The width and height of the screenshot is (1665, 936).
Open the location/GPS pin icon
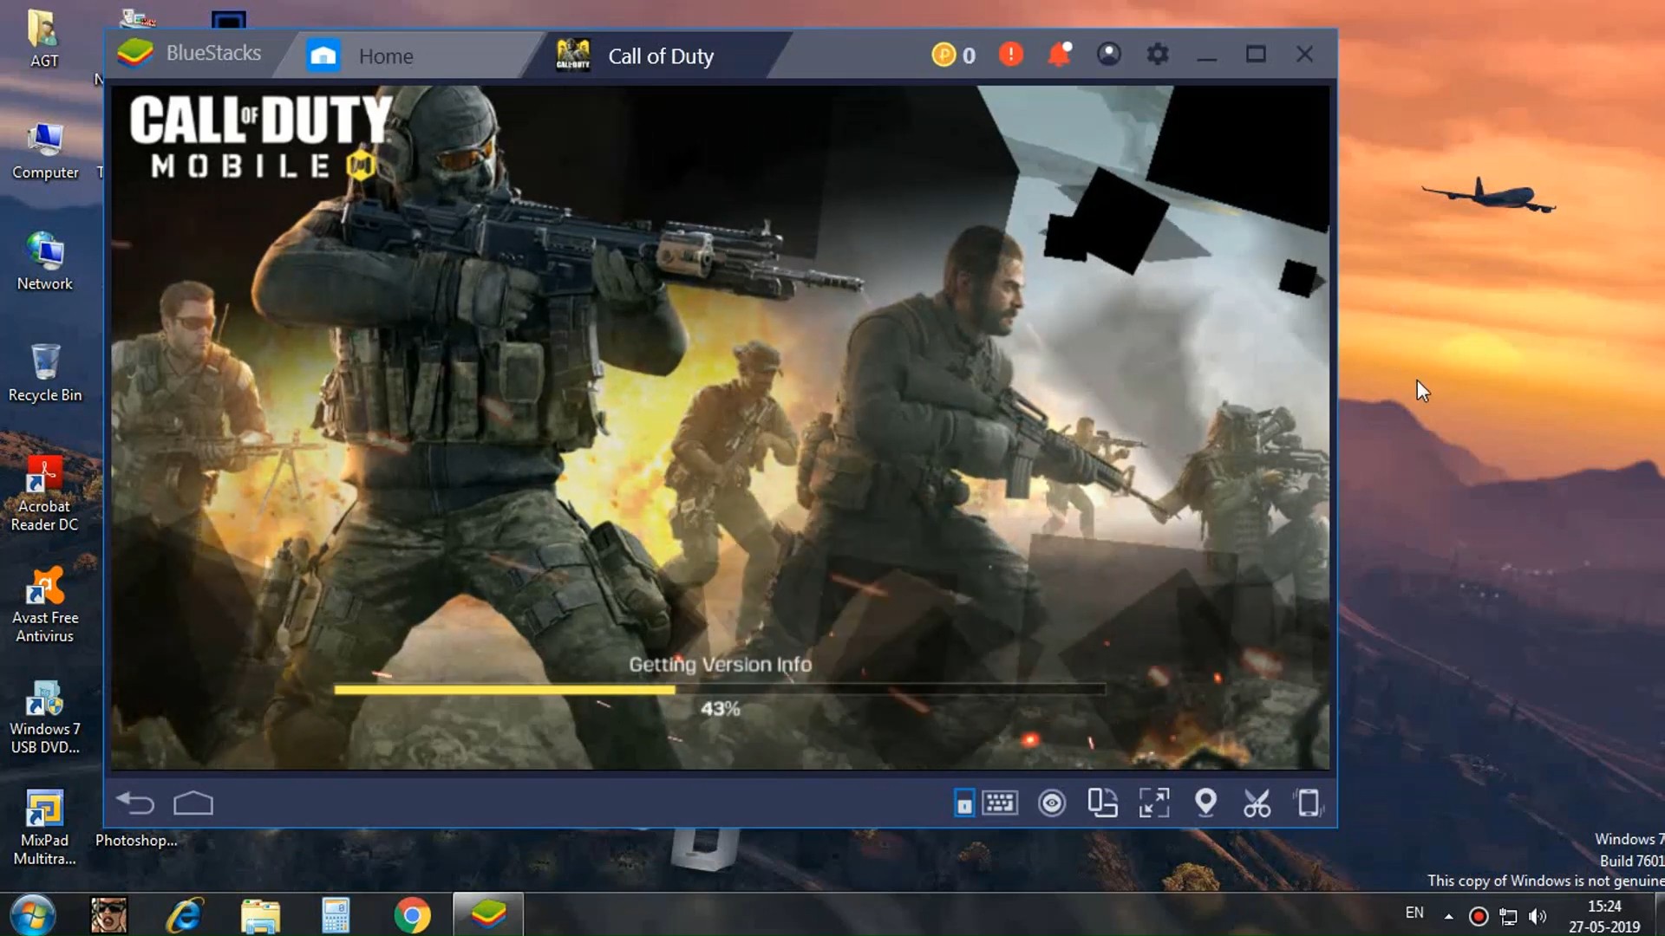coord(1205,803)
